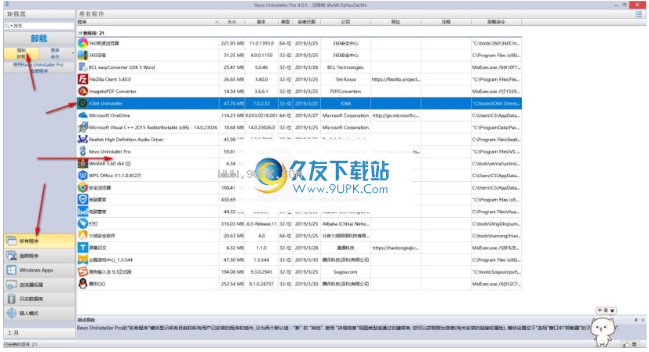
Task: Click the 强制卸载 forced uninstall button
Action: coord(21,53)
